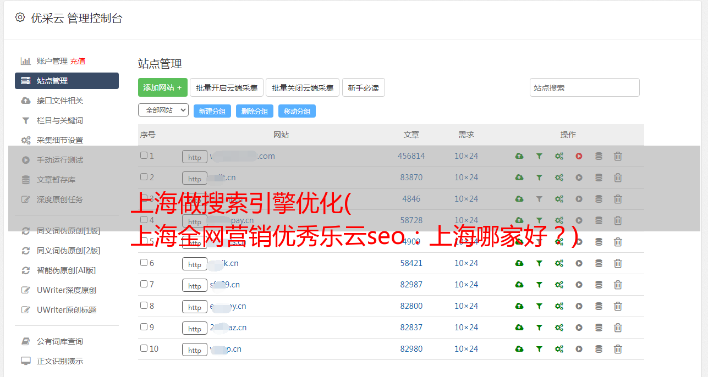Click the 新建分组 button
The image size is (708, 377).
[212, 111]
